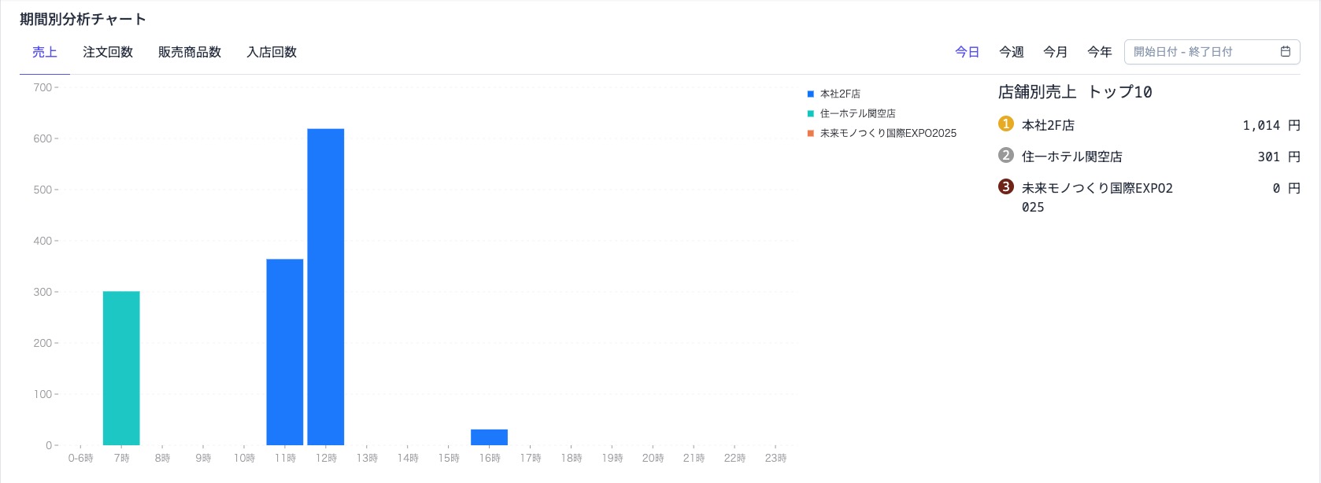Image resolution: width=1321 pixels, height=483 pixels.
Task: Click the teal bar at 7時
Action: coord(121,368)
